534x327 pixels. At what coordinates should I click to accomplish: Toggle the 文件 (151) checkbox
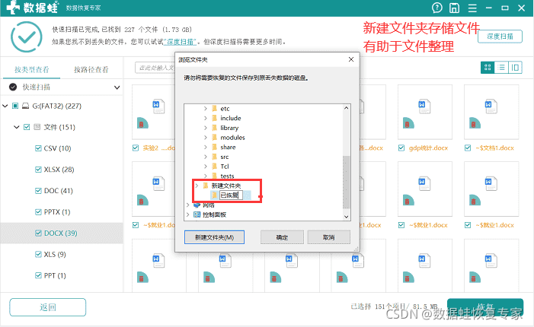27,127
